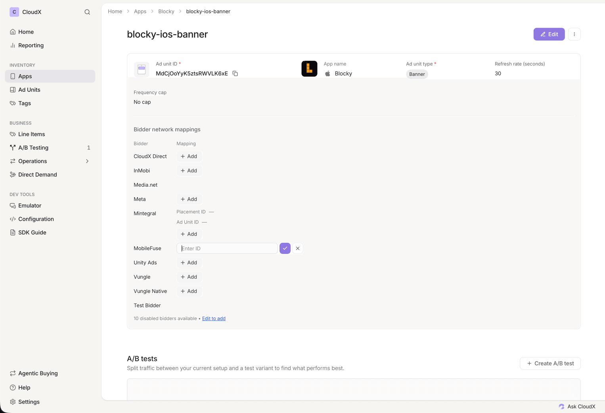Add mapping for Meta bidder
The image size is (605, 413).
point(189,199)
